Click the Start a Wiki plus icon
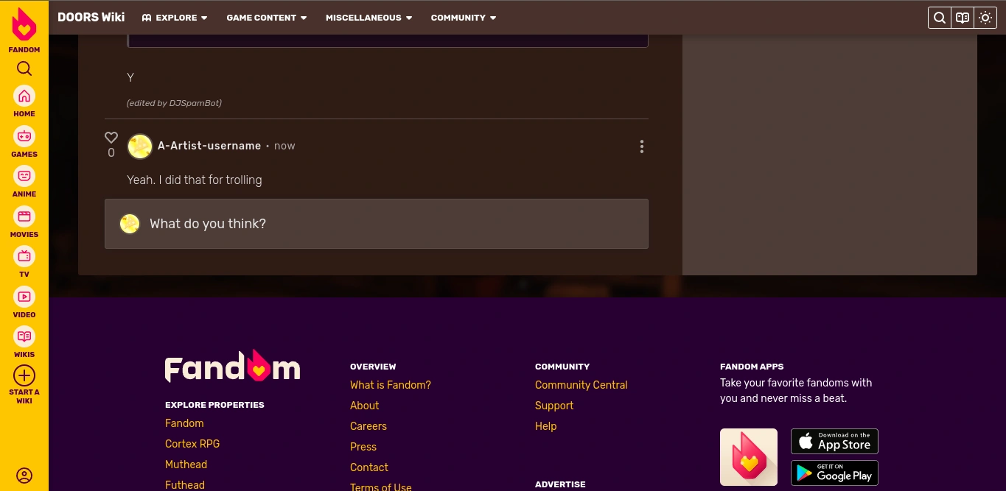Screen dimensions: 1006x491 click(24, 375)
